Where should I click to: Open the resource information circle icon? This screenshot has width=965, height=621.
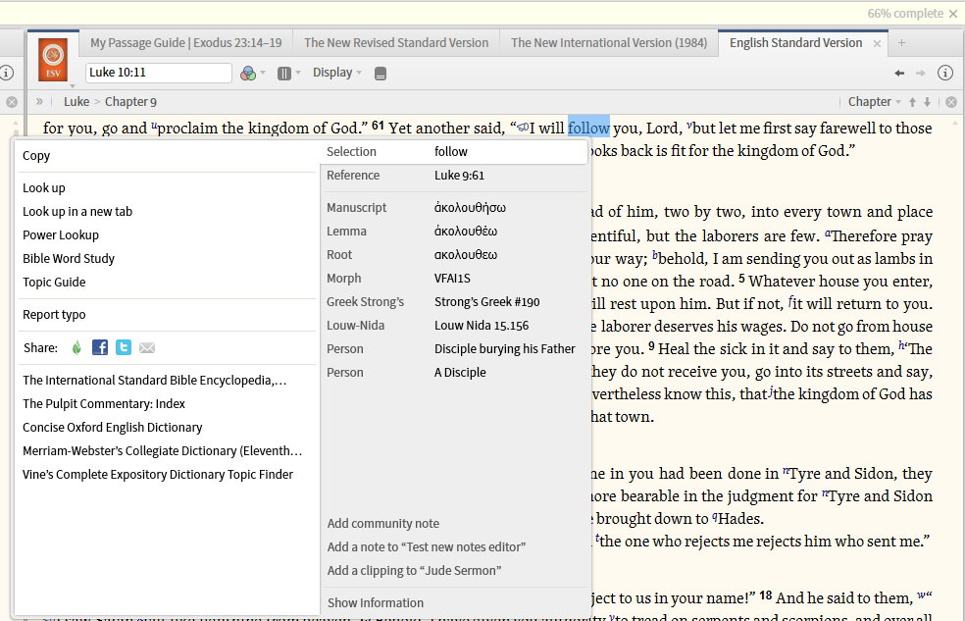tap(945, 73)
